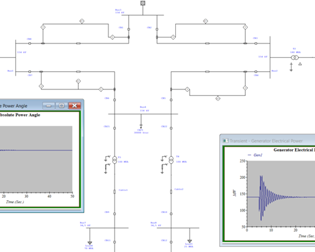Screen dimensions: 315x252
Task: Select circuit breaker CB21
Action: click(115, 128)
